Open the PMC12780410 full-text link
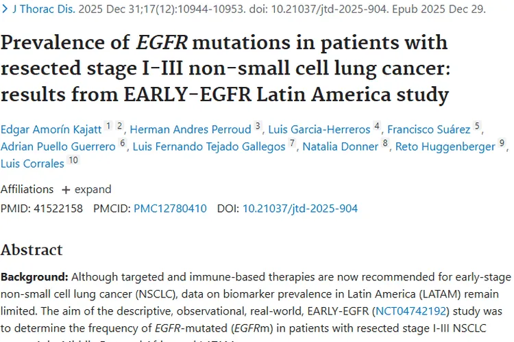Viewport: 514px width, 342px height. [x=170, y=209]
